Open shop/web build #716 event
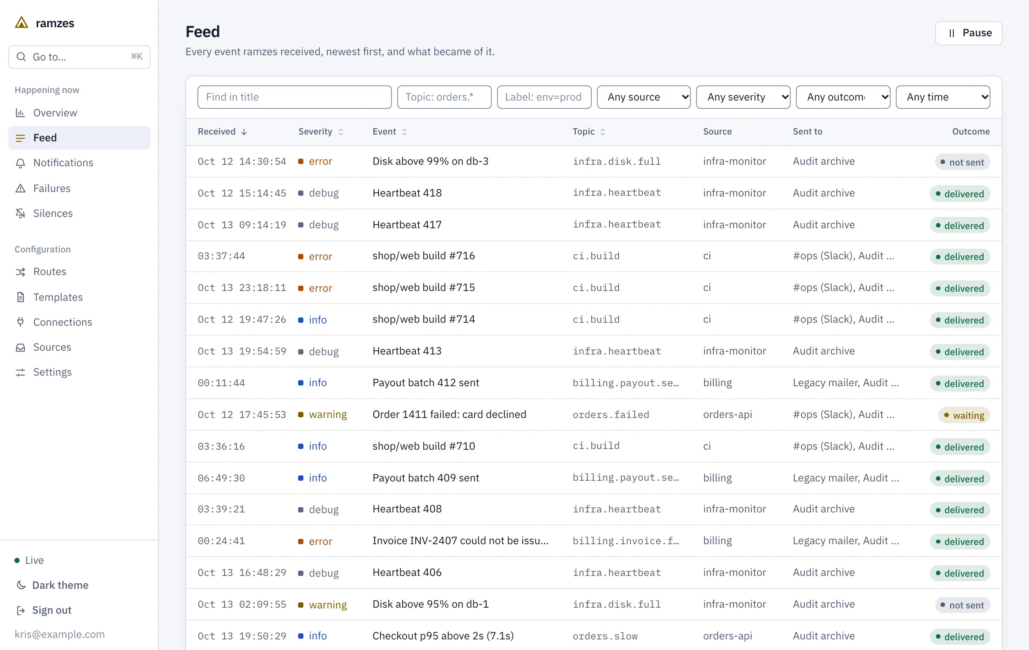The width and height of the screenshot is (1029, 650). tap(594, 256)
